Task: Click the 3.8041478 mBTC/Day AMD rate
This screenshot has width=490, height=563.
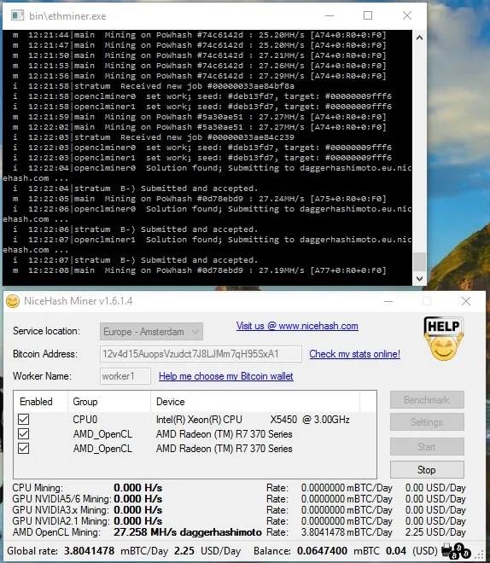Action: tap(347, 532)
